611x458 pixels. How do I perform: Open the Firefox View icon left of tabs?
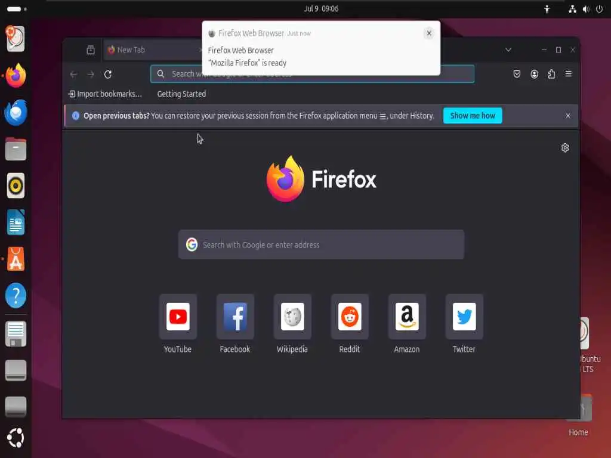coord(91,50)
